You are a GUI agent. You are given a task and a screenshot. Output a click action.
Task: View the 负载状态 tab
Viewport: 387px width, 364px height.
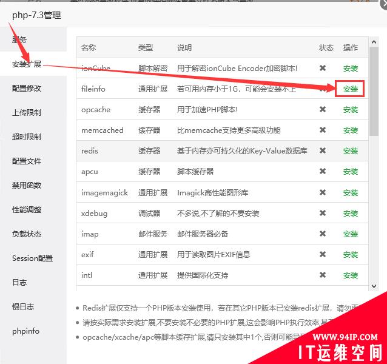pyautogui.click(x=27, y=234)
